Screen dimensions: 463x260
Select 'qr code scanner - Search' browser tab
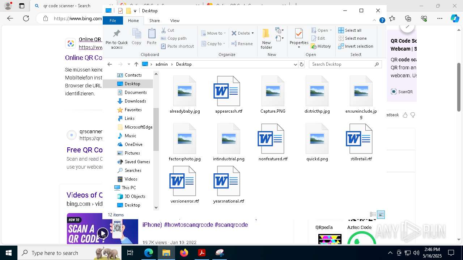point(67,6)
